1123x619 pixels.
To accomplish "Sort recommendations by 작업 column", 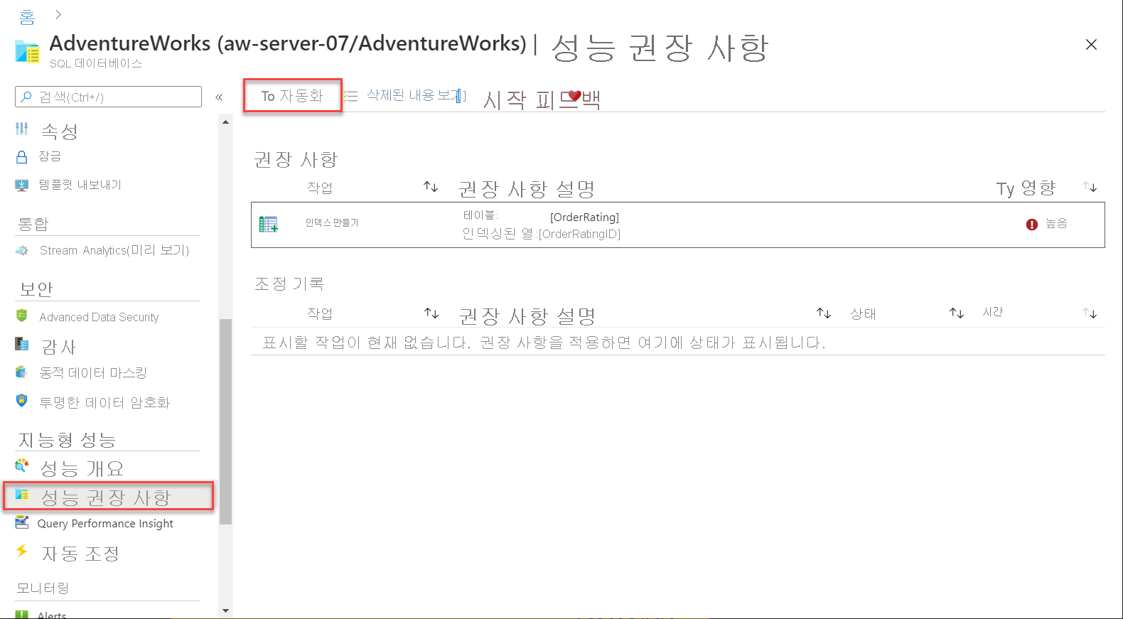I will click(x=431, y=187).
